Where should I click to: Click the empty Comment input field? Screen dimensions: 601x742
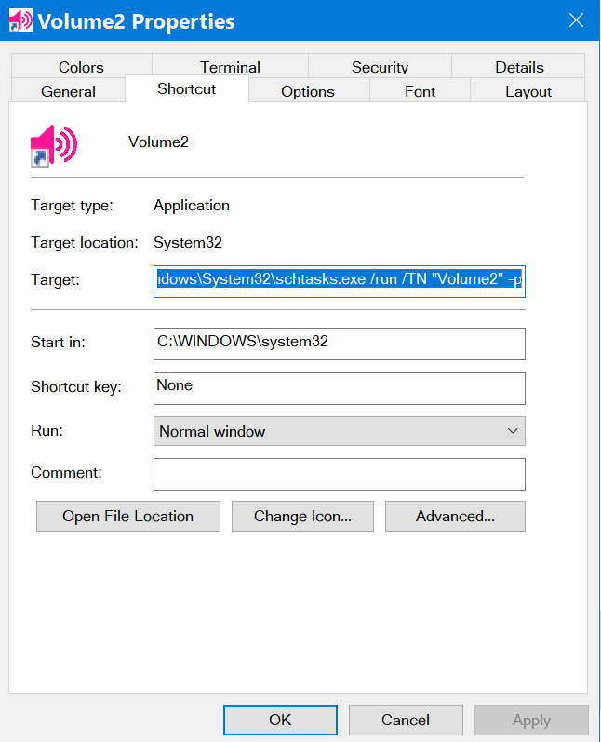340,474
